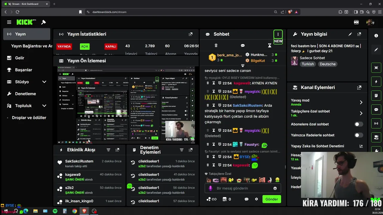Open emoji picker in message box
This screenshot has width=383, height=215.
point(275,188)
